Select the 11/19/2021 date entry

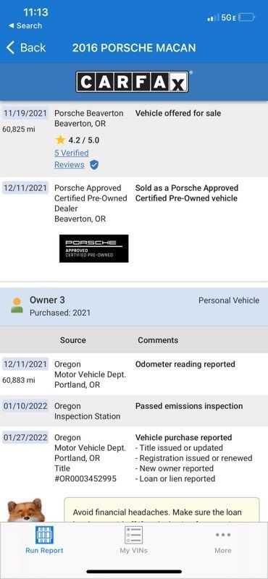(25, 113)
